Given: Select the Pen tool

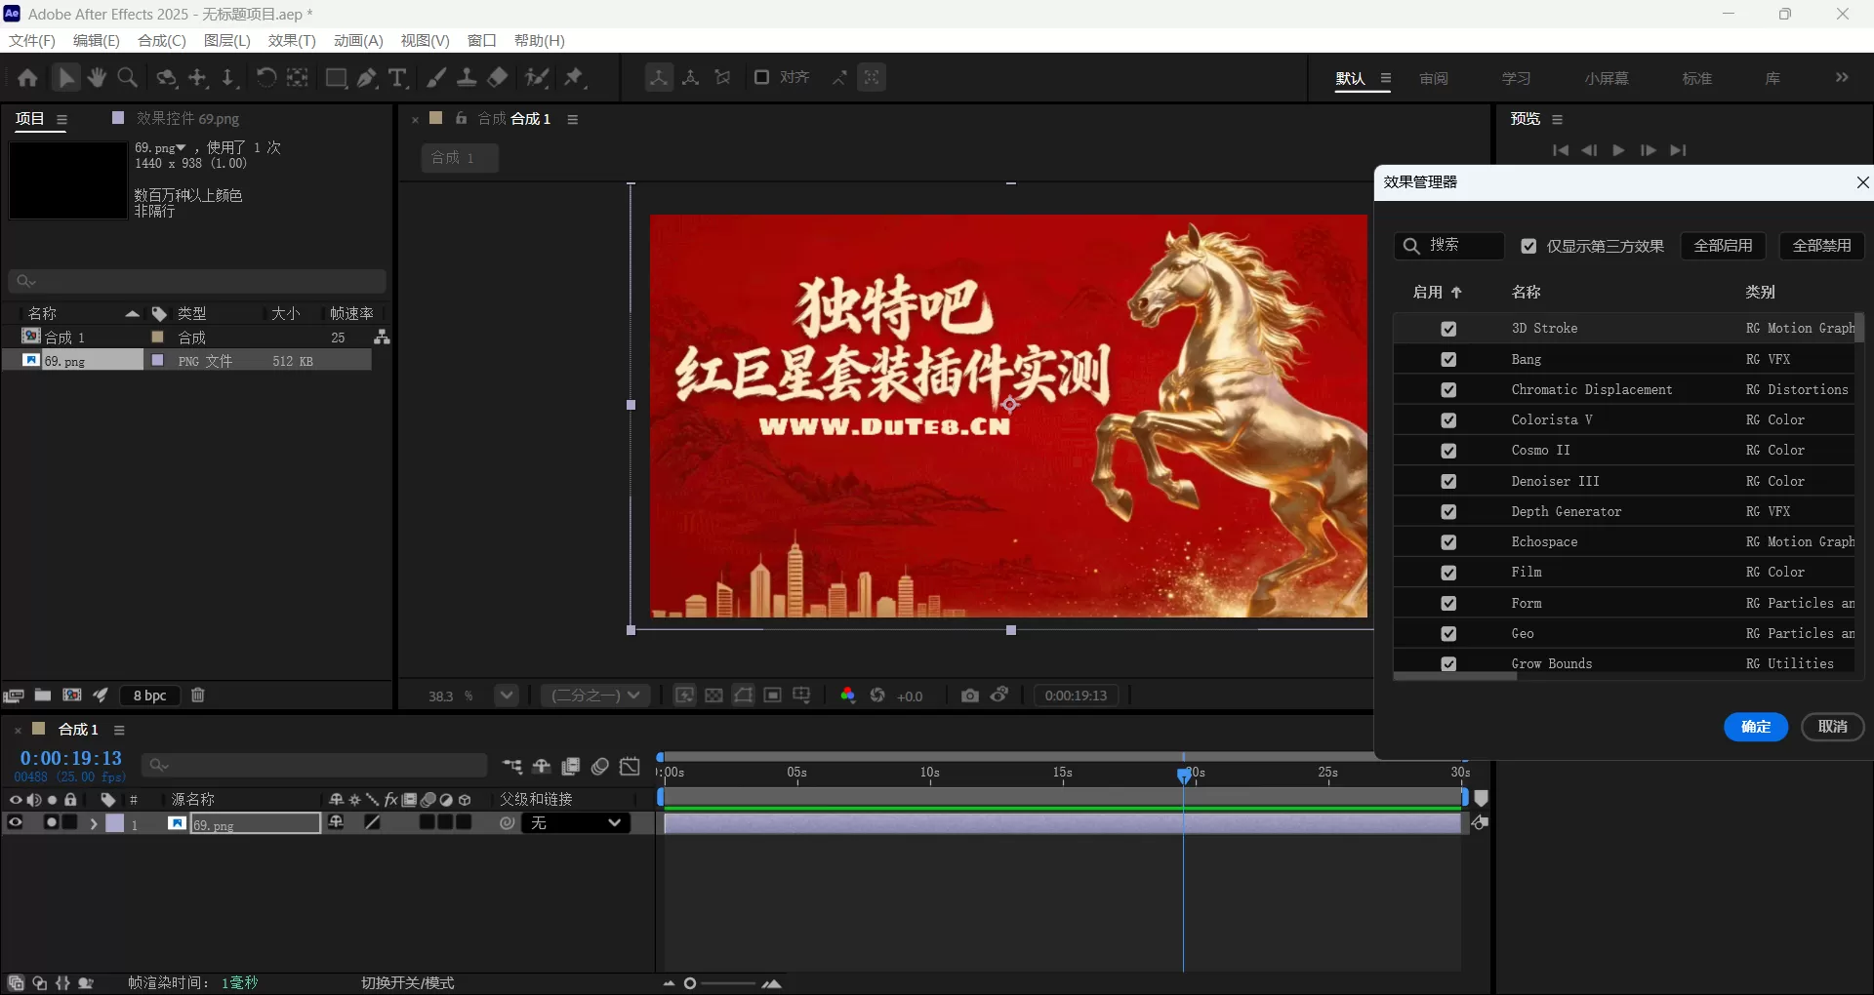Looking at the screenshot, I should (x=367, y=78).
